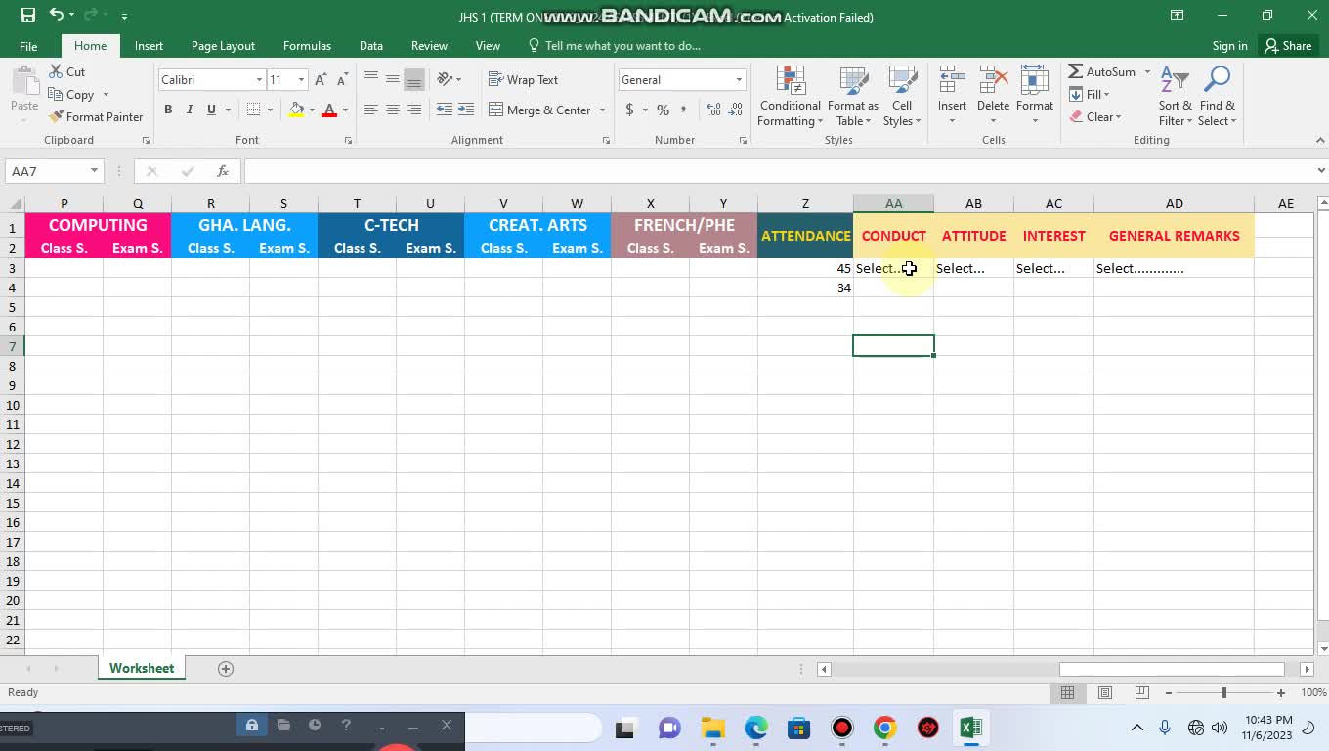Click the zoom slider in status bar
Image resolution: width=1329 pixels, height=751 pixels.
[1223, 692]
